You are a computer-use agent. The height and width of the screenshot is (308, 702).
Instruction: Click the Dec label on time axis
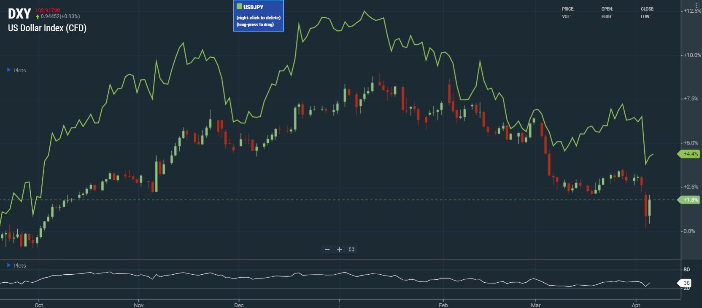[x=239, y=305]
